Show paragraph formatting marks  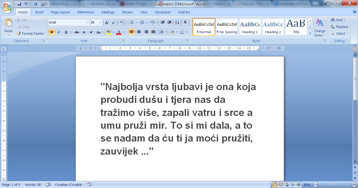pos(185,22)
